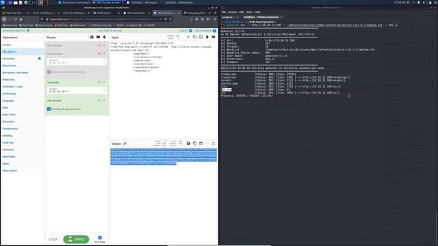Replace input with output icon
438x246 pixels.
pyautogui.click(x=201, y=143)
